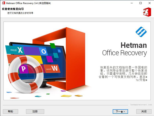Viewport: 154px width, 116px height.
Task: Click the bold Hetman brand text
Action: pos(134,45)
